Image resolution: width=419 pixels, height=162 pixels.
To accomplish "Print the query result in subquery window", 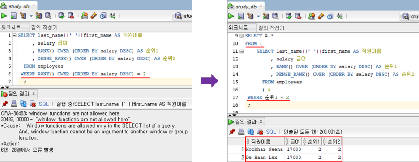I will (x=241, y=132).
